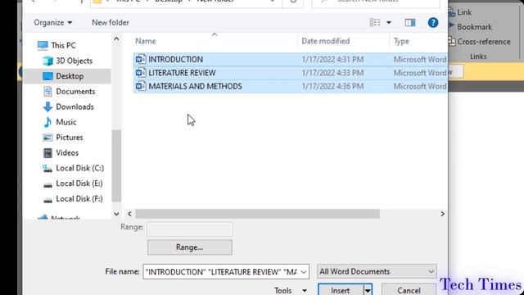Expand the view options dropdown arrow
This screenshot has width=524, height=295.
389,23
